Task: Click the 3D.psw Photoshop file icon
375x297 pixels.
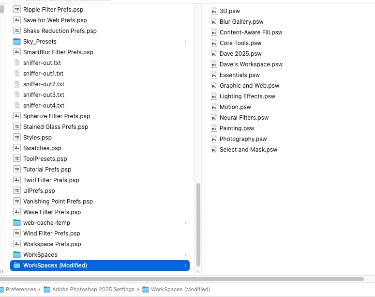Action: click(214, 11)
